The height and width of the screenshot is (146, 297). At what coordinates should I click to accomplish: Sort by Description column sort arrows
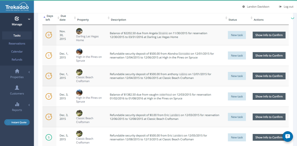[109, 18]
